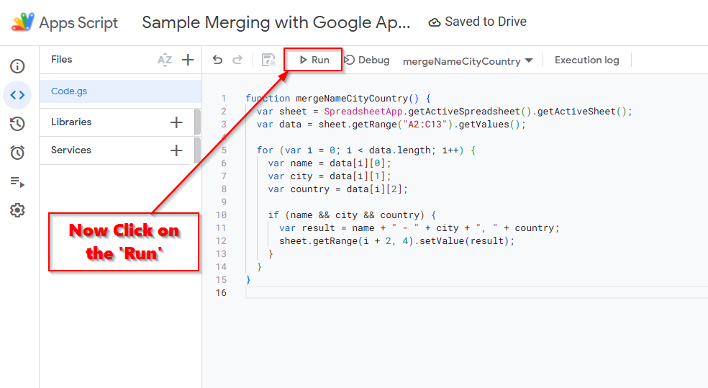Image resolution: width=708 pixels, height=388 pixels.
Task: Sort files alphabetically with AZ icon
Action: tap(164, 60)
